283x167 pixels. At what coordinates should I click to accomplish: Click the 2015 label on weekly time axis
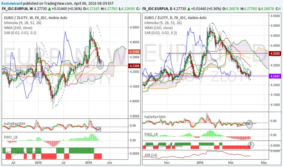pos(38,162)
